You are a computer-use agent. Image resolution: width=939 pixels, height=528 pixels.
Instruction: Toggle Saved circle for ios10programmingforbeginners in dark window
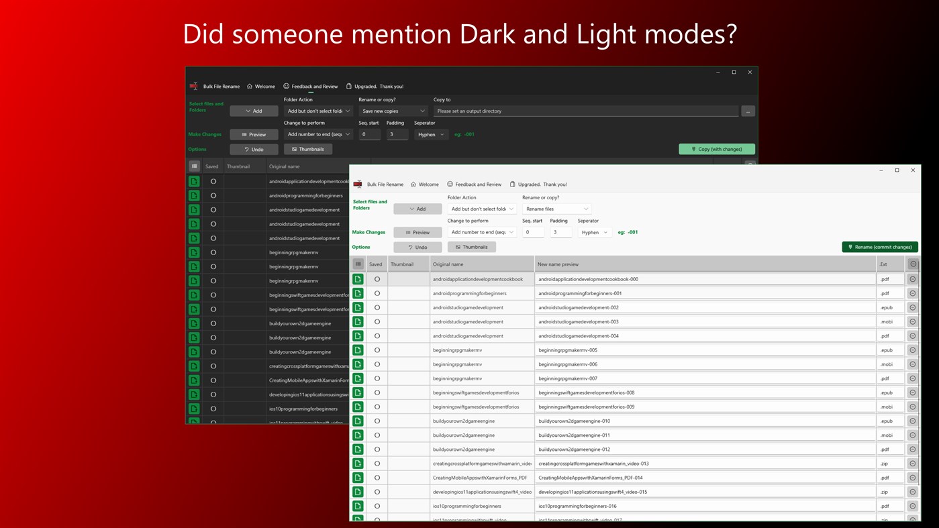pyautogui.click(x=213, y=409)
